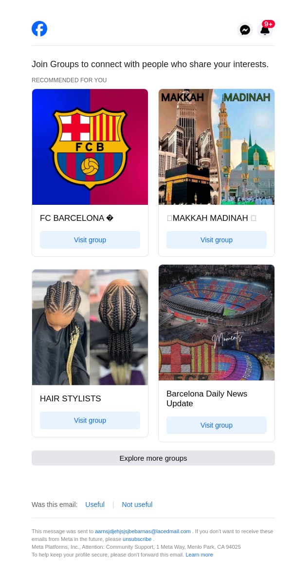Open the Messenger icon

coord(245,30)
